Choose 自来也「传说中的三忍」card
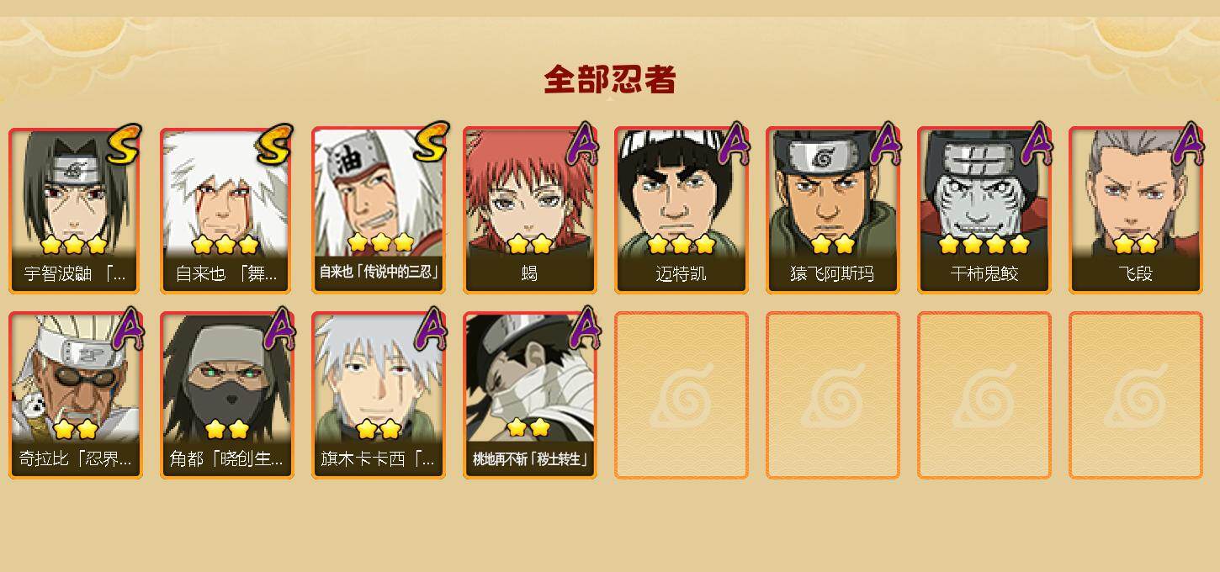This screenshot has height=572, width=1220. tap(379, 210)
